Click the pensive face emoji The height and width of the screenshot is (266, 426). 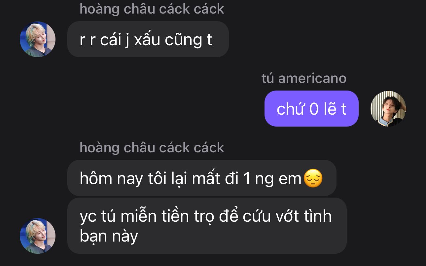313,178
